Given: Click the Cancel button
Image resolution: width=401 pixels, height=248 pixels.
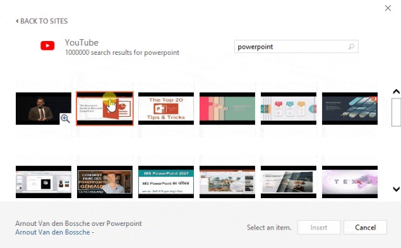Looking at the screenshot, I should point(365,228).
